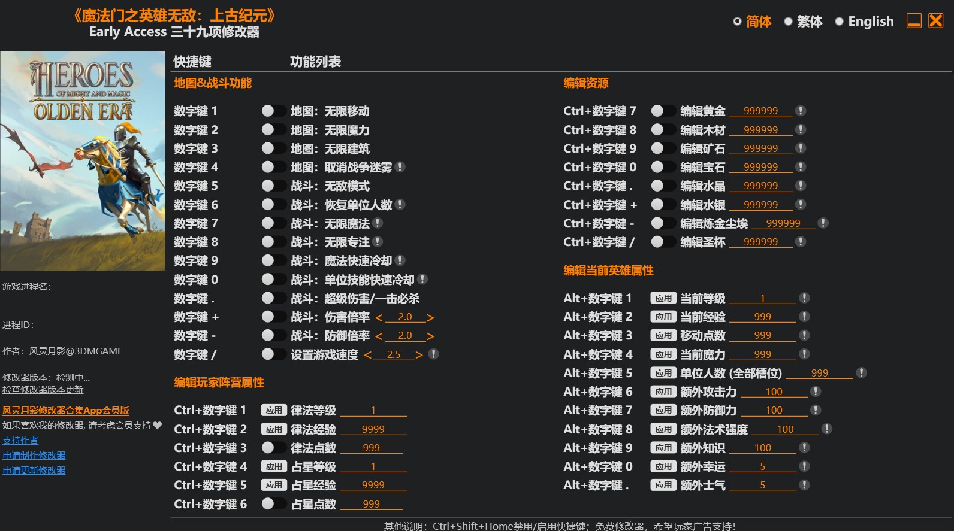This screenshot has width=954, height=531.
Task: Click the info icon for 编辑宝石
Action: pos(801,167)
